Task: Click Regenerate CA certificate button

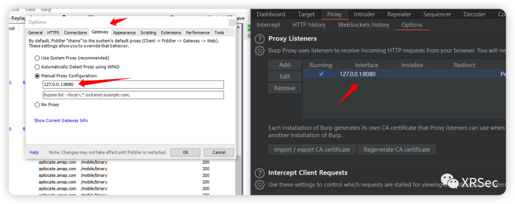Action: tap(397, 150)
